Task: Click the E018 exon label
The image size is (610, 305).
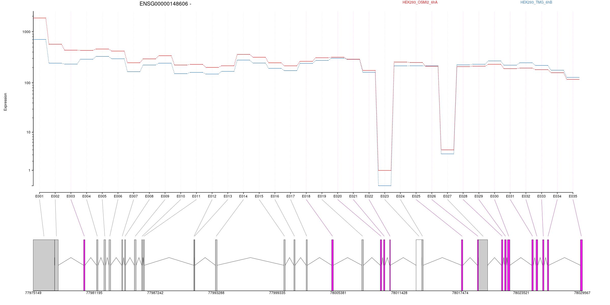Action: point(306,196)
